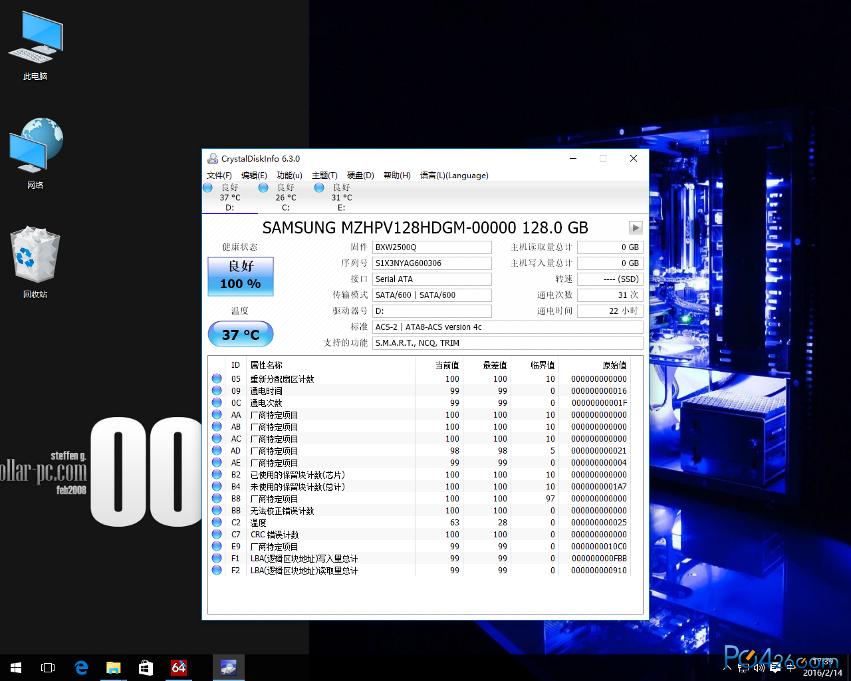851x681 pixels.
Task: Open the 编辑(E) menu
Action: click(x=254, y=176)
